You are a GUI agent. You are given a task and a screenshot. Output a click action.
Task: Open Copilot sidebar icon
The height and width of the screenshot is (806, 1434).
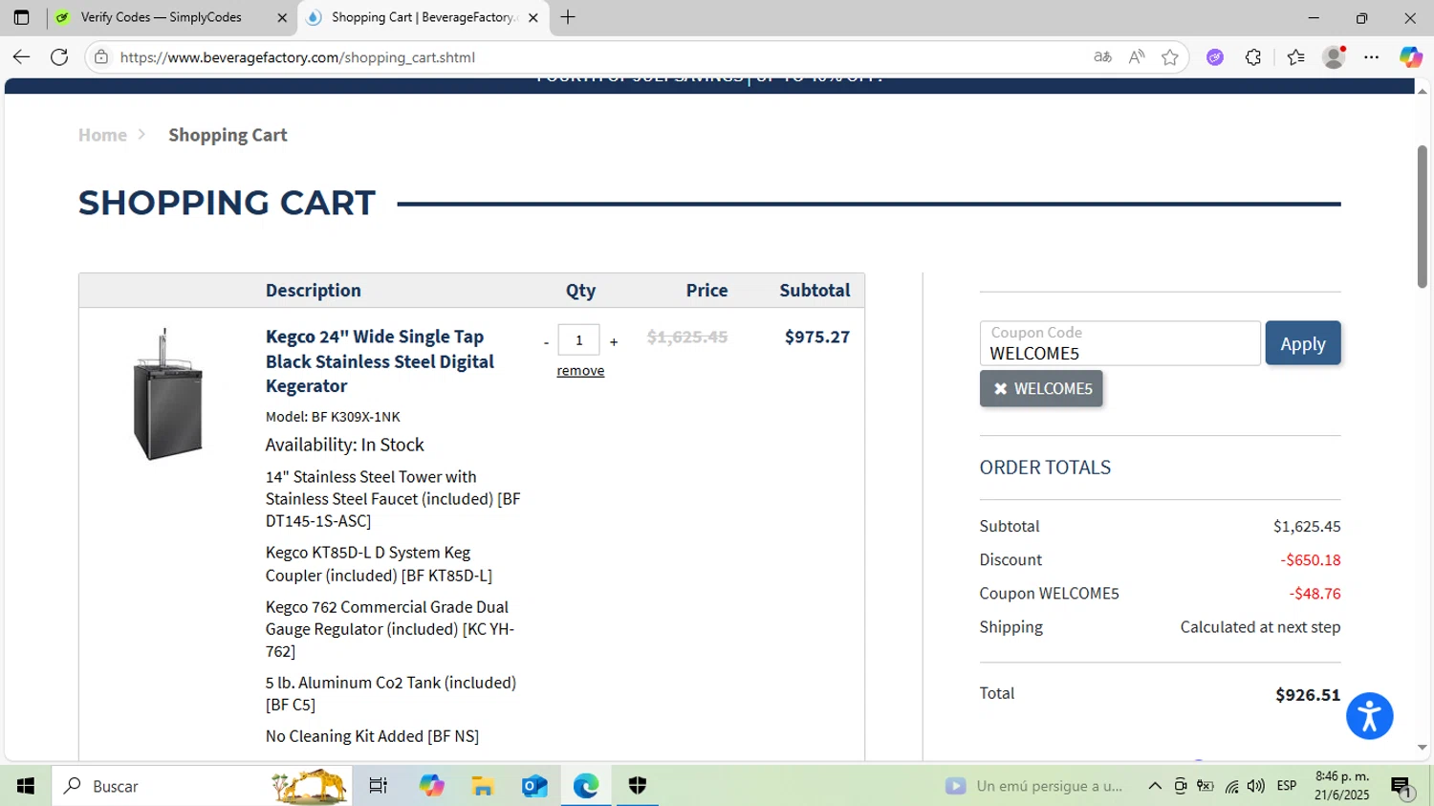pos(1410,57)
